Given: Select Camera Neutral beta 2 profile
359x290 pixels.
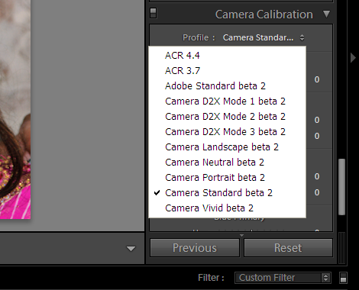Looking at the screenshot, I should [x=227, y=163].
